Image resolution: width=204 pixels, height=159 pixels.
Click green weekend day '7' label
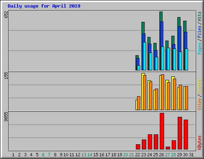tap(49, 155)
